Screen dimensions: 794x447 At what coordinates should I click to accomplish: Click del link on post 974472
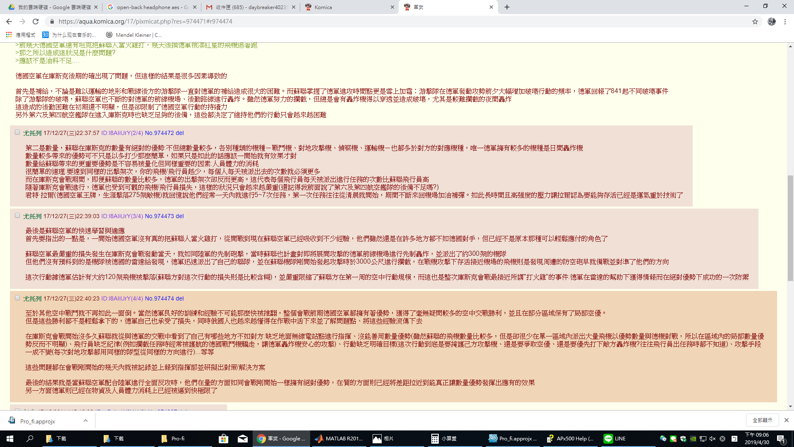179,133
